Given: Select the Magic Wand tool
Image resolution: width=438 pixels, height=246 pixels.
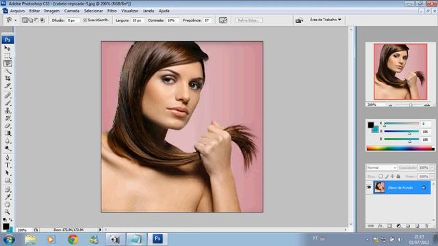Looking at the screenshot, I should click(x=8, y=71).
